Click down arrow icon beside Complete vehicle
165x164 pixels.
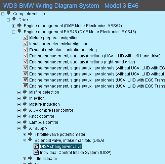click(x=8, y=13)
